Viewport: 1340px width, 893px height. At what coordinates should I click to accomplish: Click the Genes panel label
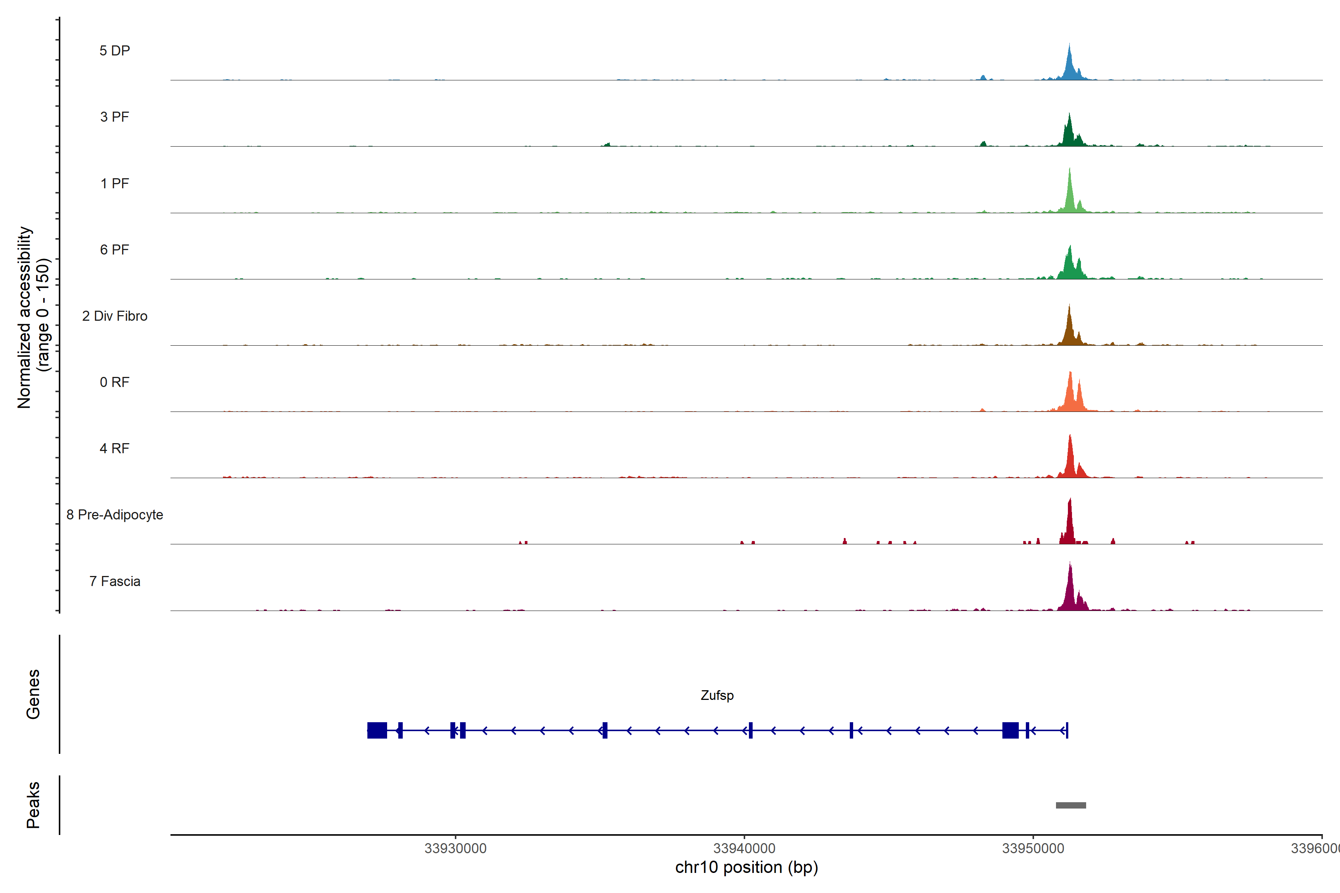tap(33, 694)
